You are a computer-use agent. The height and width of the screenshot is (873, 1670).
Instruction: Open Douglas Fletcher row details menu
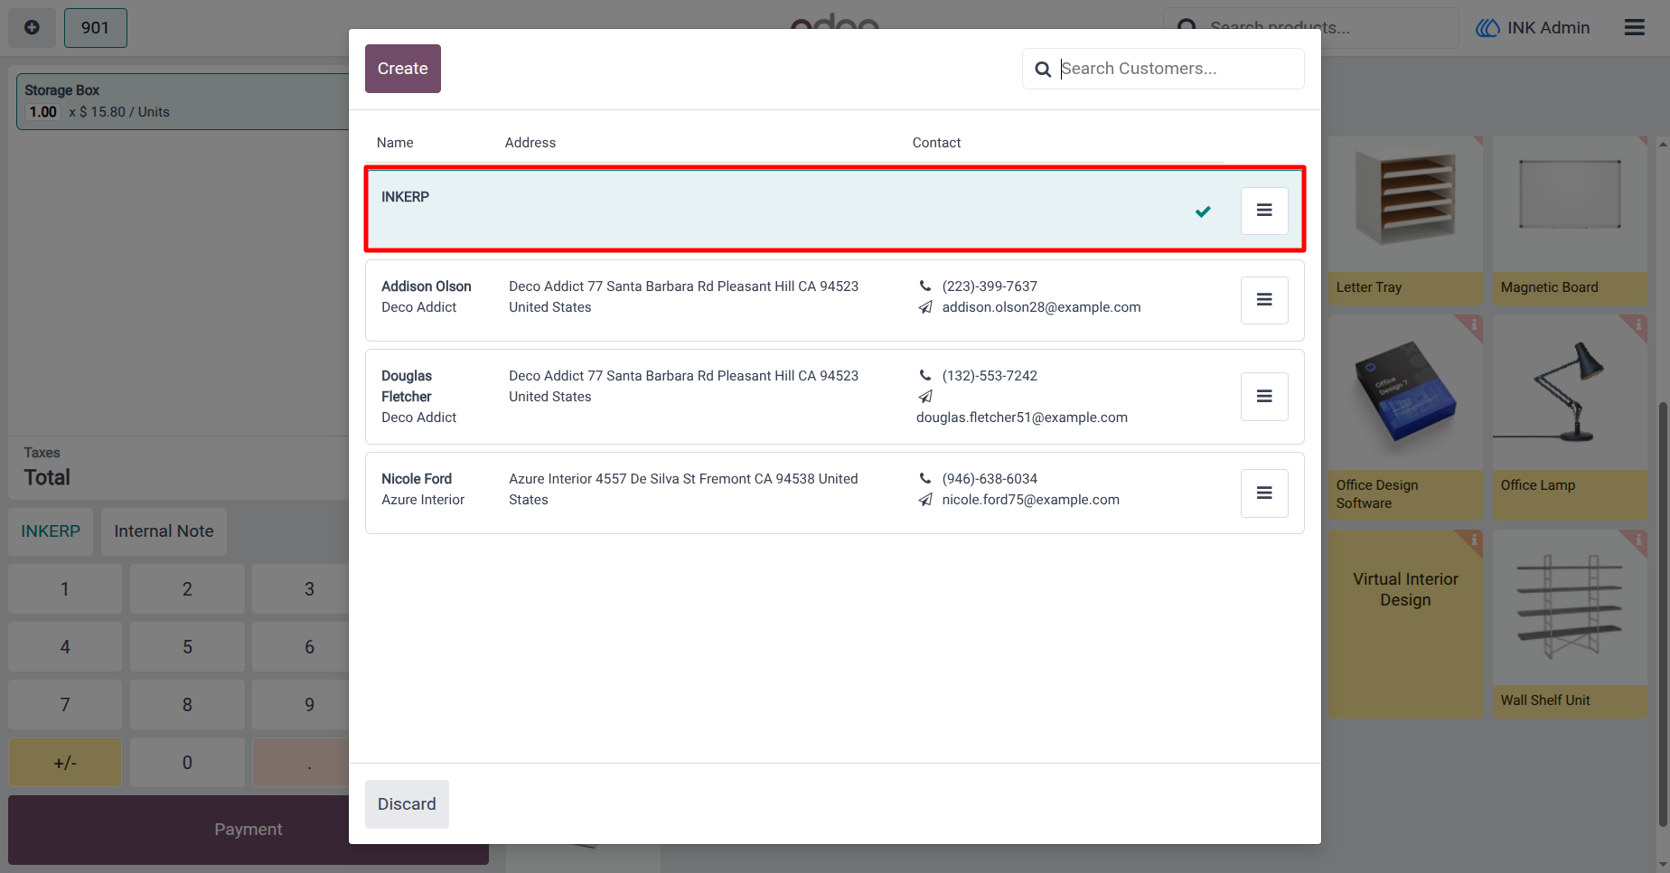(x=1264, y=397)
